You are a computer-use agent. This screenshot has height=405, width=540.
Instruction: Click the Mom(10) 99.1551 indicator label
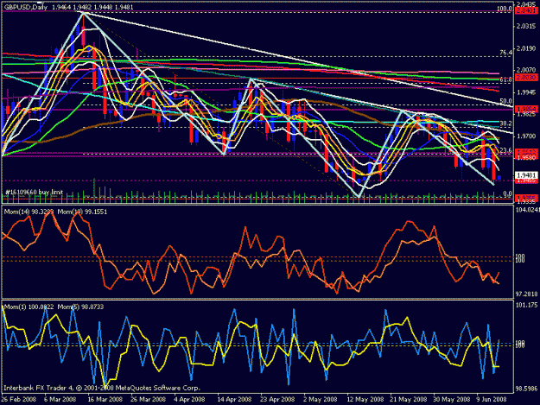pyautogui.click(x=82, y=212)
